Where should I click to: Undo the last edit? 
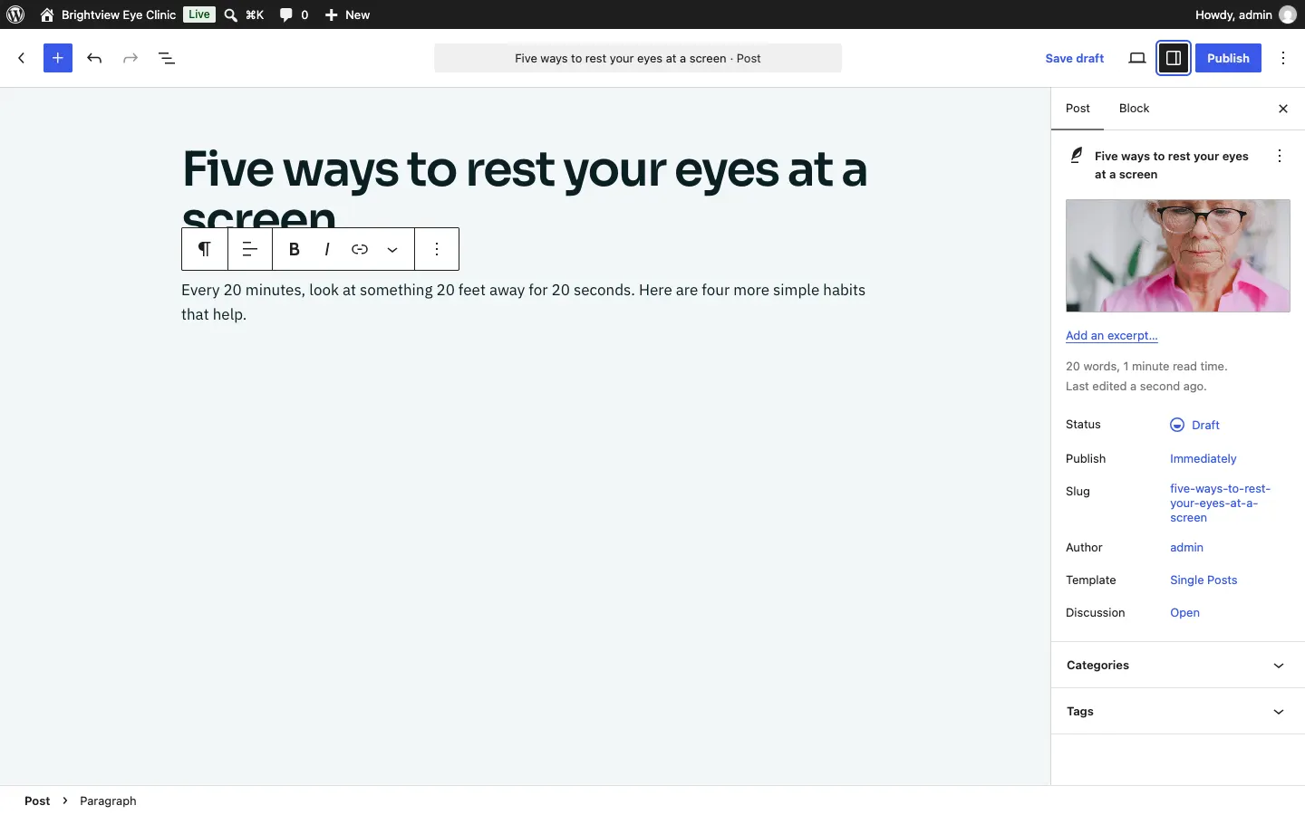click(x=94, y=58)
